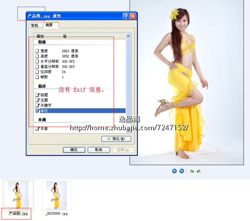Image resolution: width=250 pixels, height=221 pixels.
Task: Rotate the preview image counterclockwise
Action: coord(199,171)
